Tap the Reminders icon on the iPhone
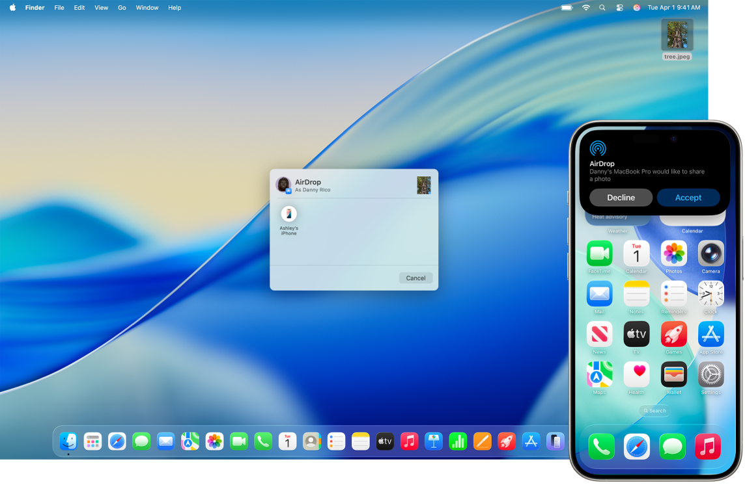The width and height of the screenshot is (745, 485). click(673, 294)
